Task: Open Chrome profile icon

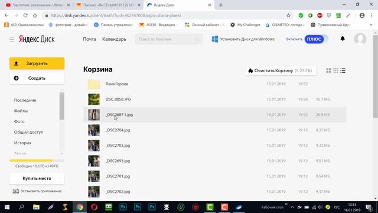Action: (x=362, y=15)
